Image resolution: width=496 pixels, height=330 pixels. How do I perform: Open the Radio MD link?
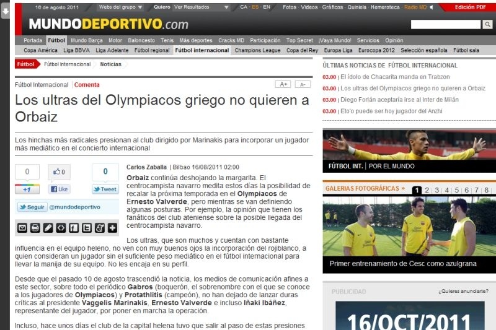415,7
